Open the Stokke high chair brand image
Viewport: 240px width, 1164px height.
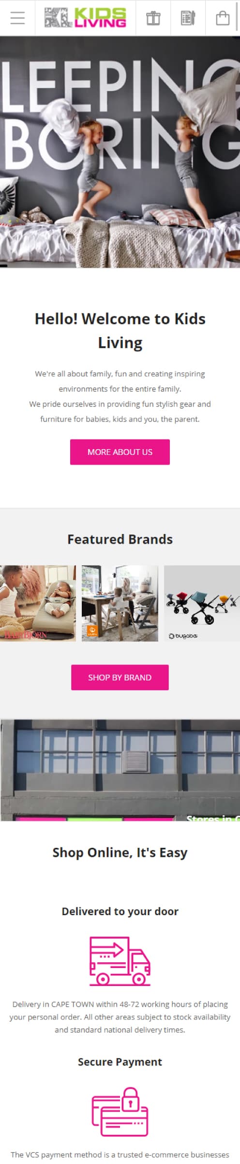(120, 603)
